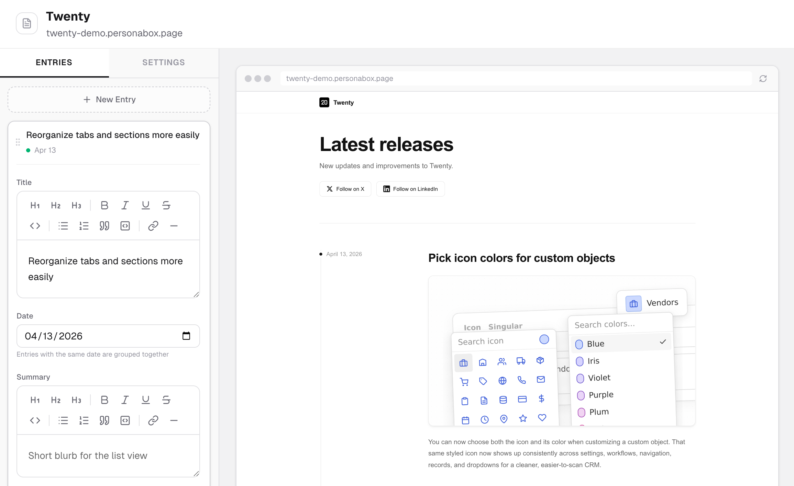Toggle bold in Title toolbar
Image resolution: width=794 pixels, height=486 pixels.
[104, 205]
